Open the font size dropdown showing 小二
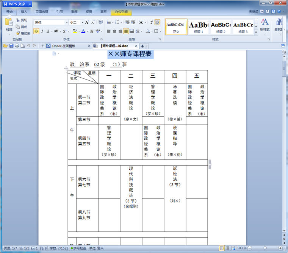The width and height of the screenshot is (288, 253). (x=82, y=22)
